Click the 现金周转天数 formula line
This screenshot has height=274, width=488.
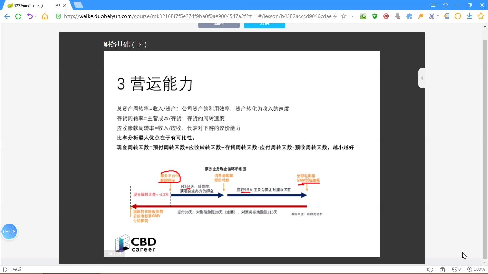tap(235, 147)
